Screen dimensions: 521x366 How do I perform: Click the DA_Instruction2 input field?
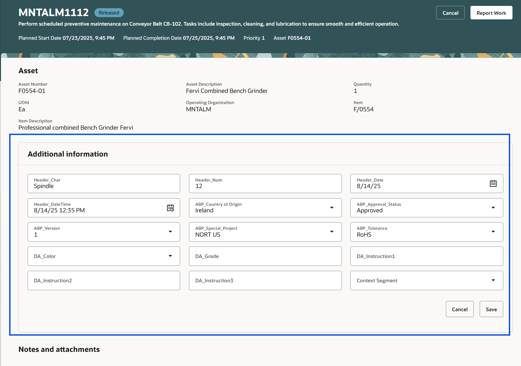point(103,281)
